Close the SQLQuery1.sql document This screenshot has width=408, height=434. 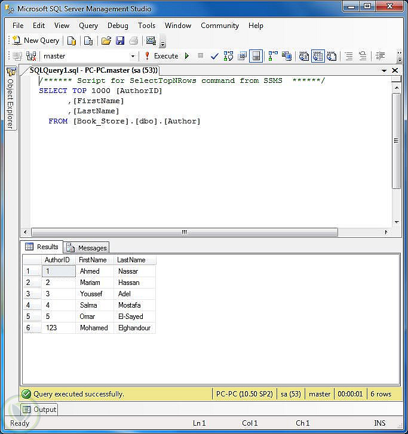pos(395,70)
